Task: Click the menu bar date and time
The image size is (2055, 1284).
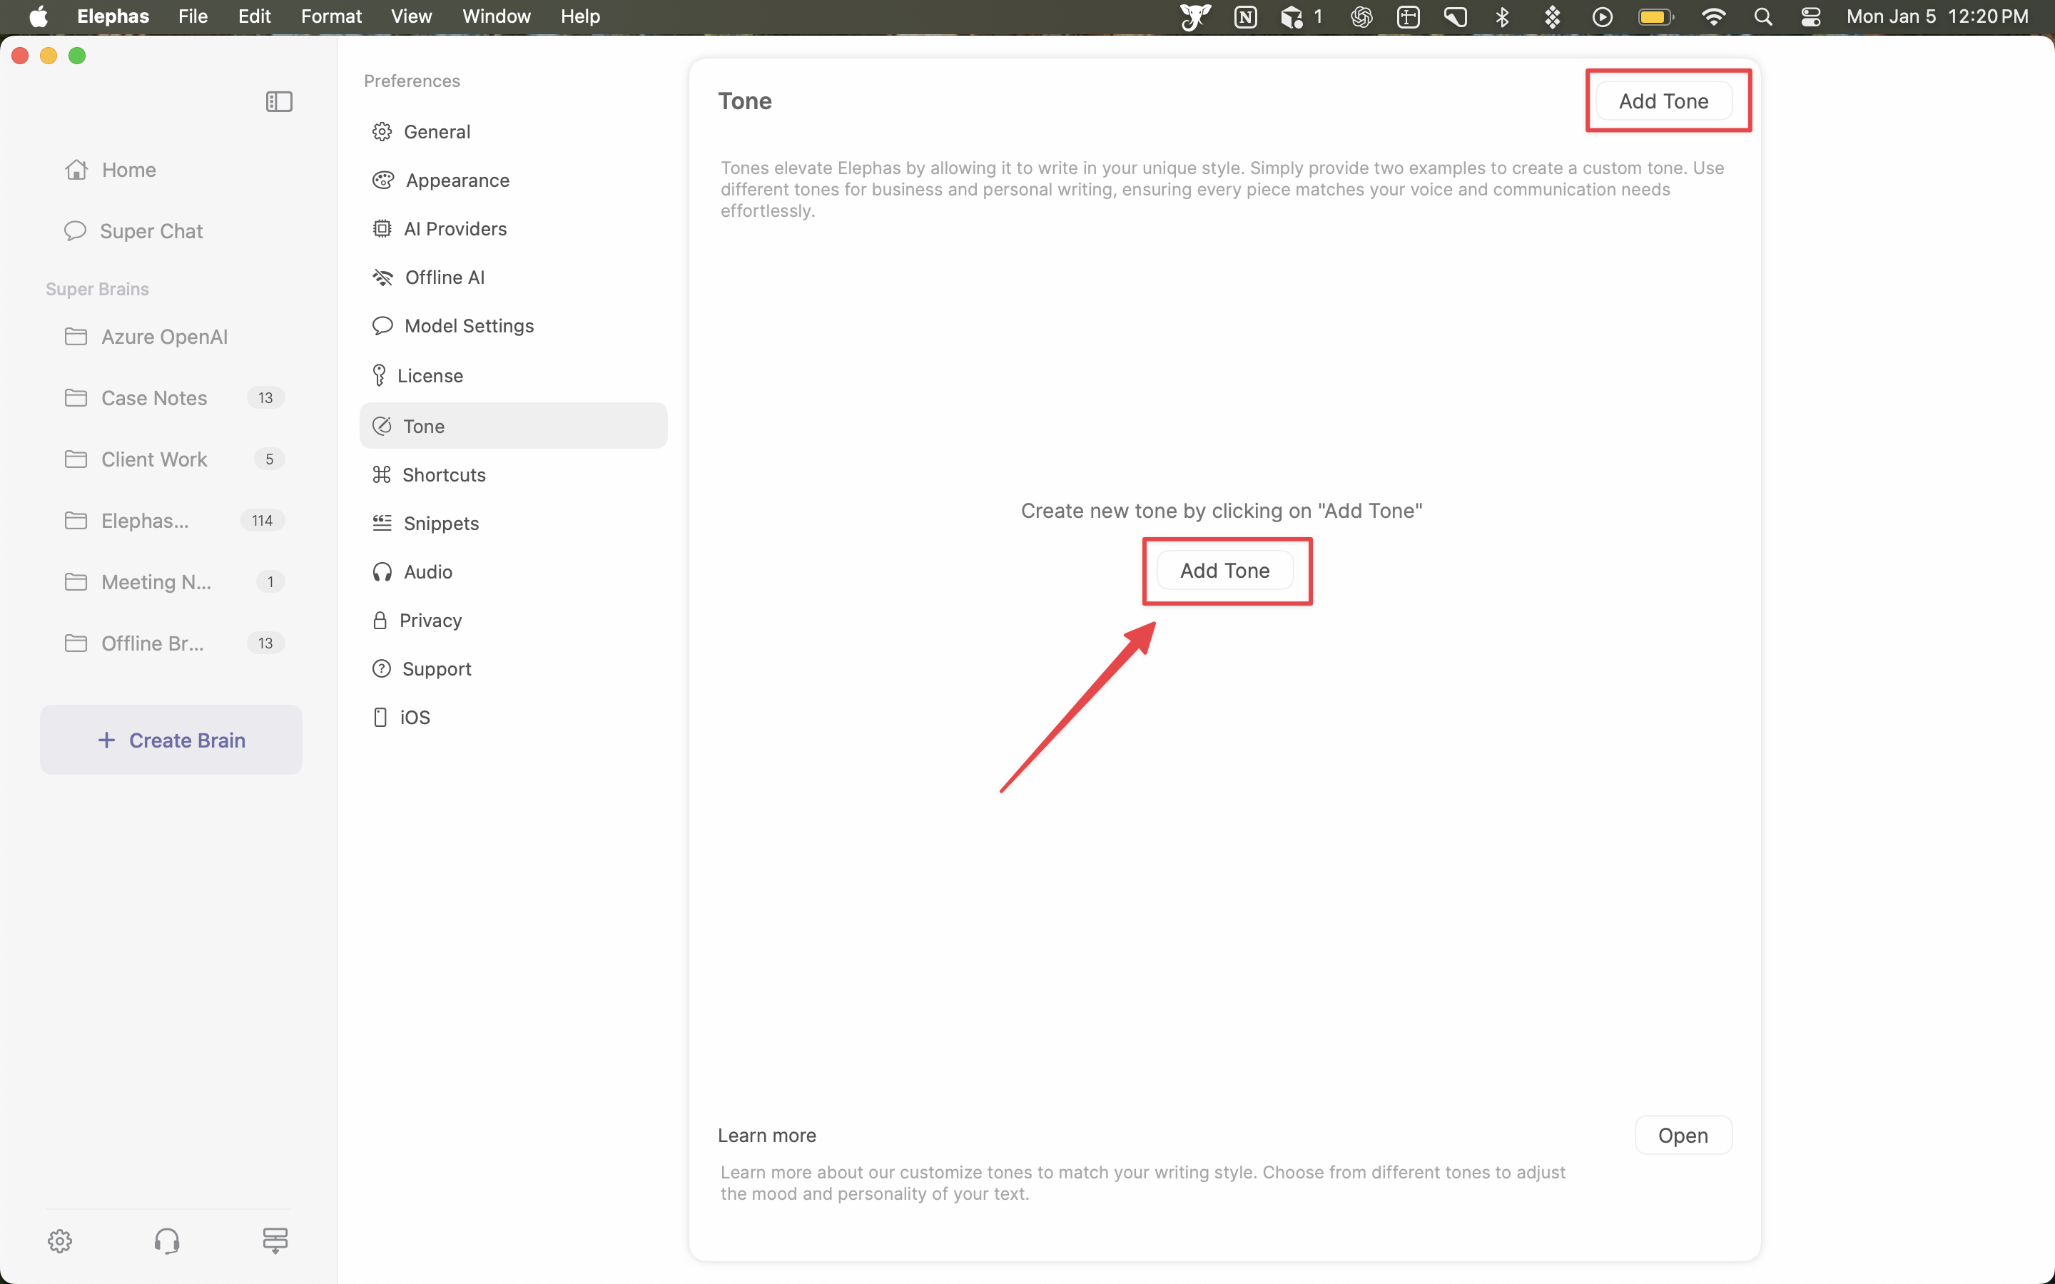Action: (1937, 16)
